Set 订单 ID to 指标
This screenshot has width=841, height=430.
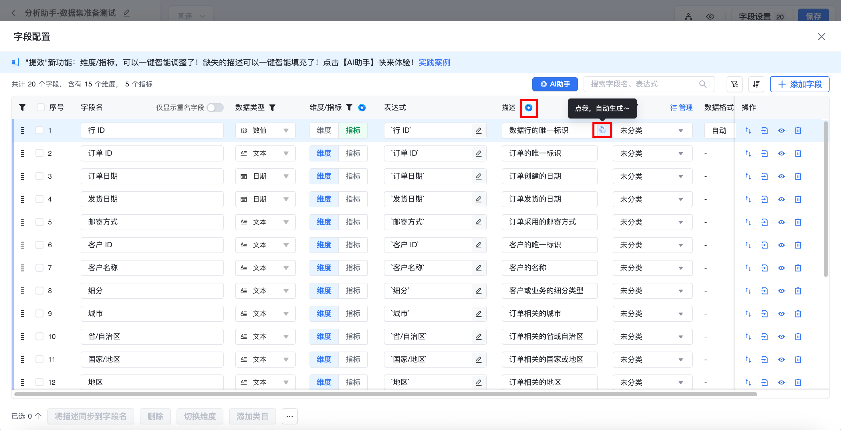pos(353,153)
